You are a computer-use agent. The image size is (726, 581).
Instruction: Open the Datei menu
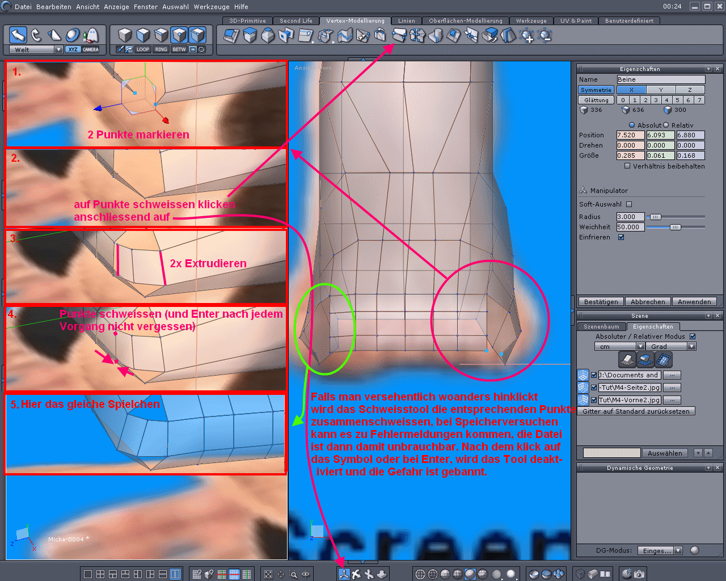click(23, 7)
